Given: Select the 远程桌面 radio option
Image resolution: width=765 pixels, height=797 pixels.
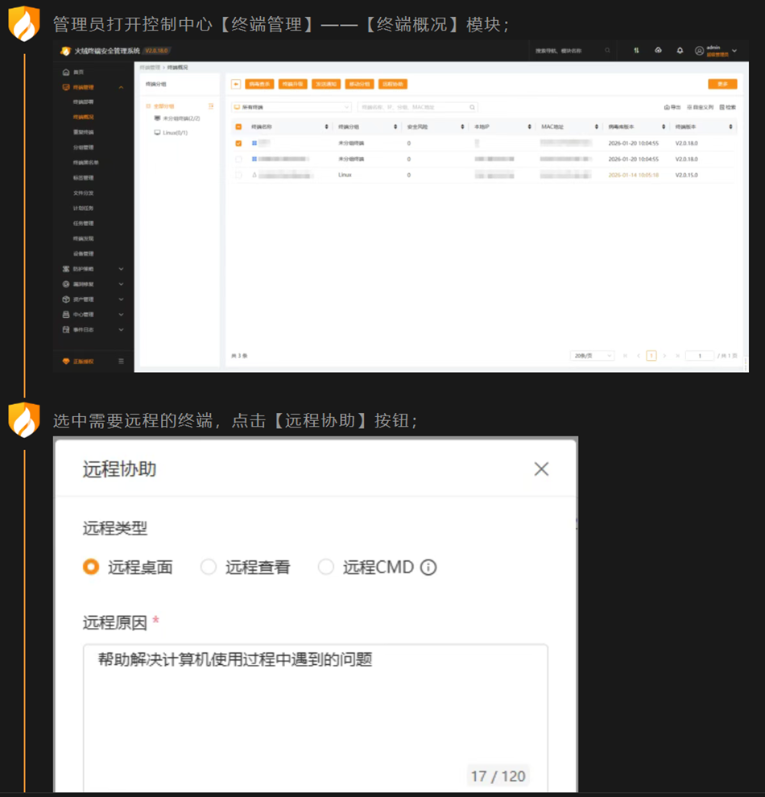Looking at the screenshot, I should [91, 568].
